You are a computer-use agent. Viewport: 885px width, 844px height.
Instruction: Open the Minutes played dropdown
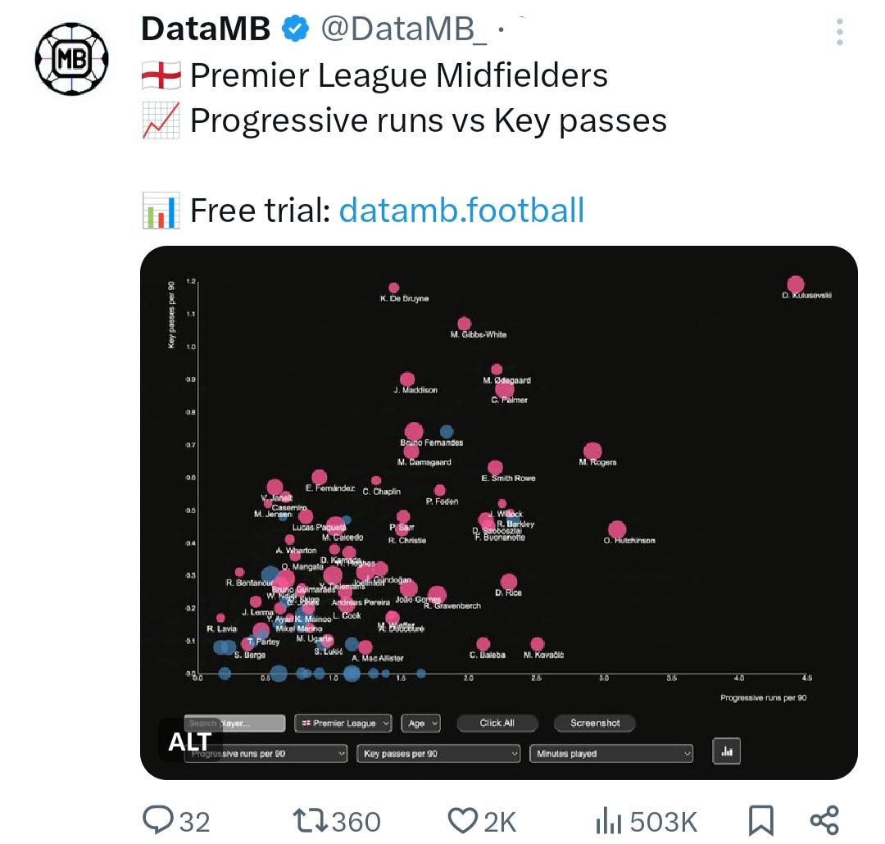[x=611, y=754]
